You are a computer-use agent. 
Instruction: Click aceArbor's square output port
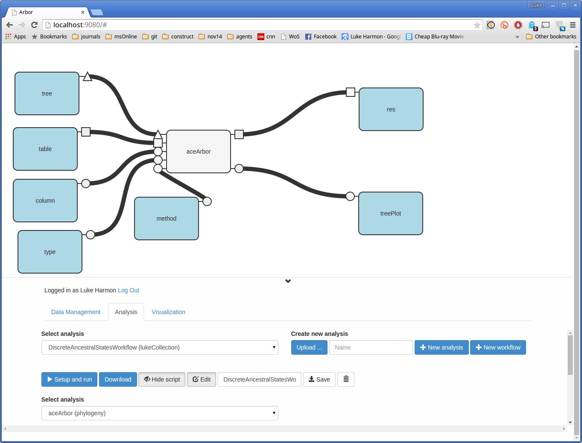239,134
